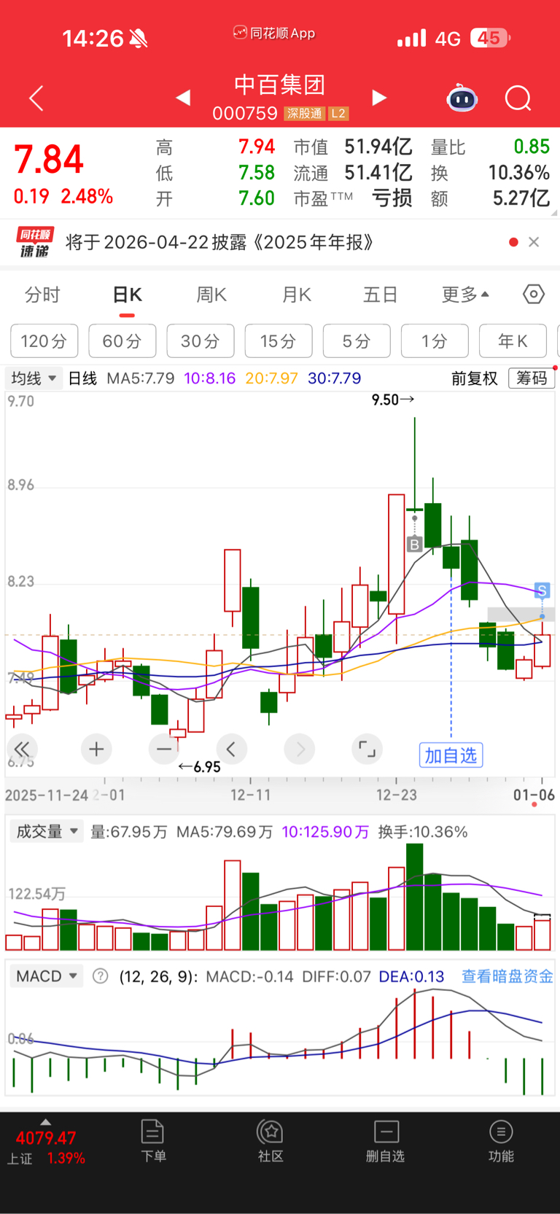Tap the 量:67.95万 volume value
The height and width of the screenshot is (1214, 560).
point(128,832)
